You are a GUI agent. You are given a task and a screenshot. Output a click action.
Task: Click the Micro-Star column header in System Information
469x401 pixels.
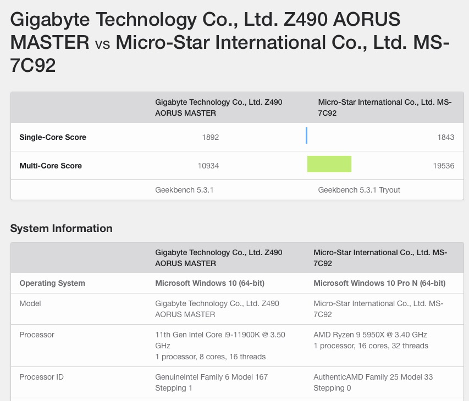(x=380, y=258)
